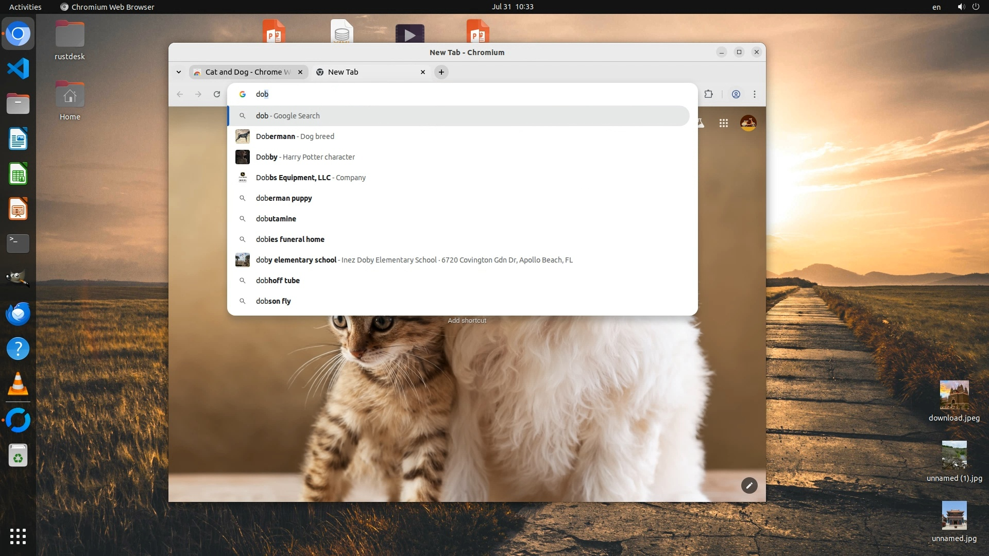Open Visual Studio Code from dock
This screenshot has width=989, height=556.
[18, 68]
